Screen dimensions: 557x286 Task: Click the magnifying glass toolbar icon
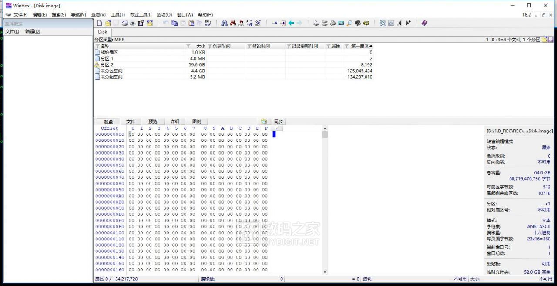349,23
